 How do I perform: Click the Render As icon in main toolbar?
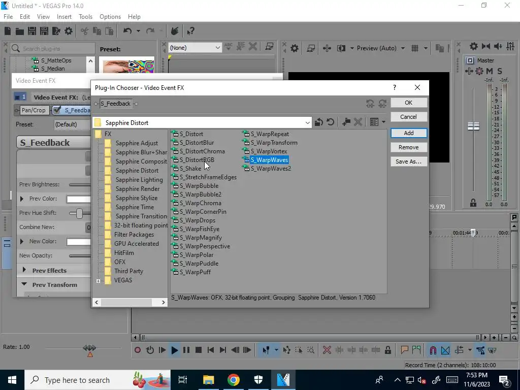pyautogui.click(x=56, y=31)
